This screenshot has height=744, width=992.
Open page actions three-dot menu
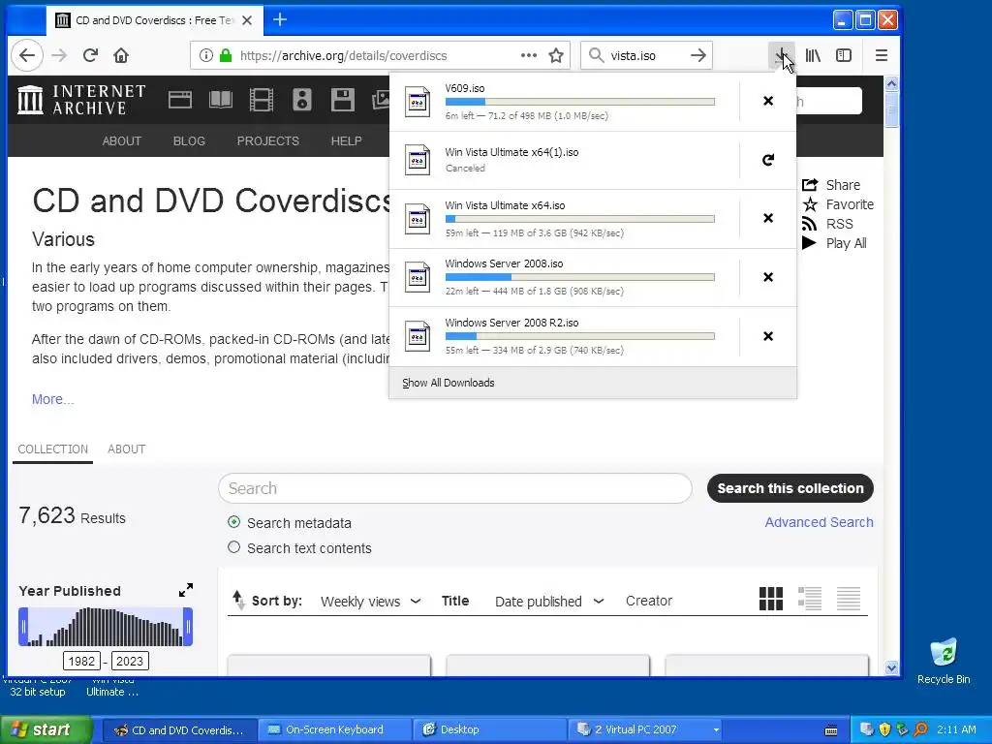click(x=529, y=55)
